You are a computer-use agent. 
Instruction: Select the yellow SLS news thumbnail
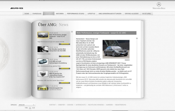coord(43,88)
